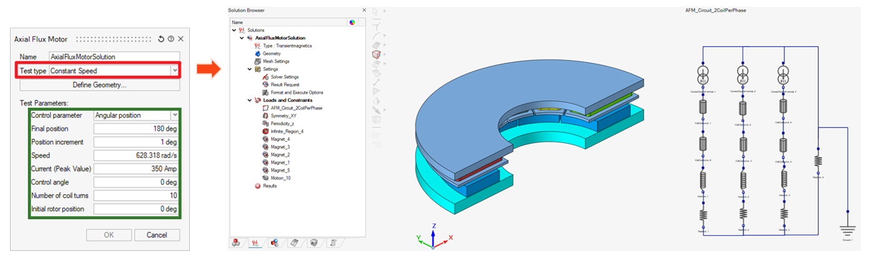Open the Control parameter dropdown
This screenshot has width=869, height=259.
click(174, 115)
